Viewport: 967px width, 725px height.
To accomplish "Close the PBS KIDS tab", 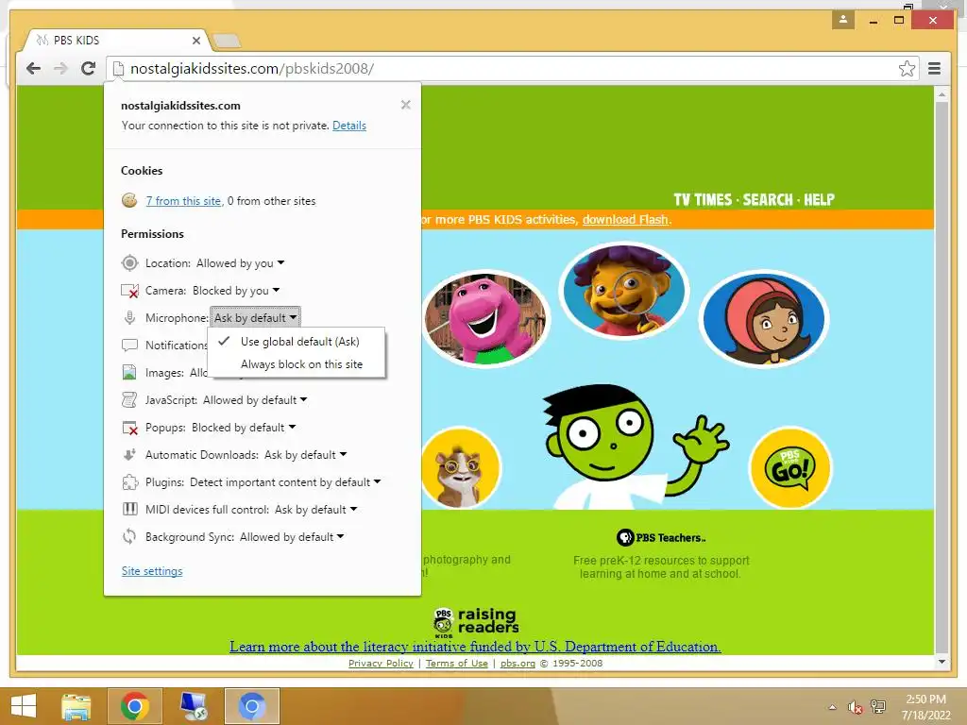I will point(196,41).
